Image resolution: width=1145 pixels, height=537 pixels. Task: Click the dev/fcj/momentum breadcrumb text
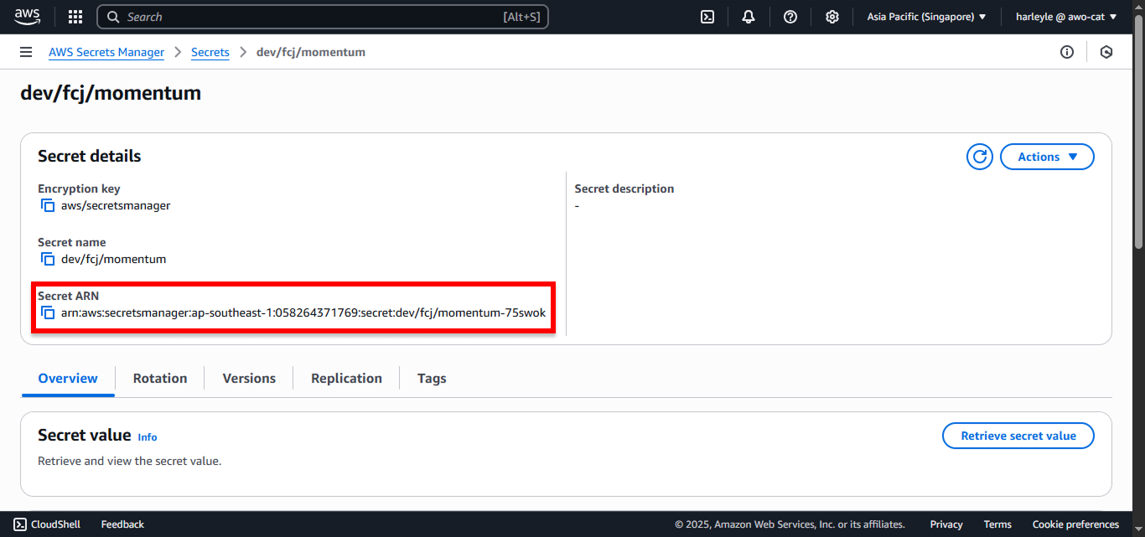[311, 52]
